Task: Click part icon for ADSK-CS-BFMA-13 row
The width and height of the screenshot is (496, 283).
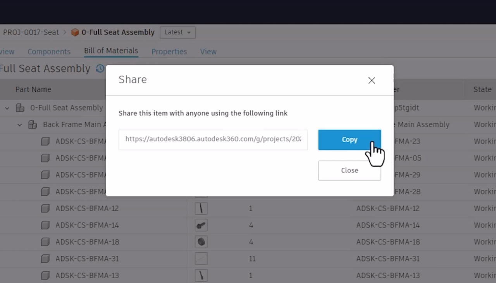Action: (x=45, y=276)
